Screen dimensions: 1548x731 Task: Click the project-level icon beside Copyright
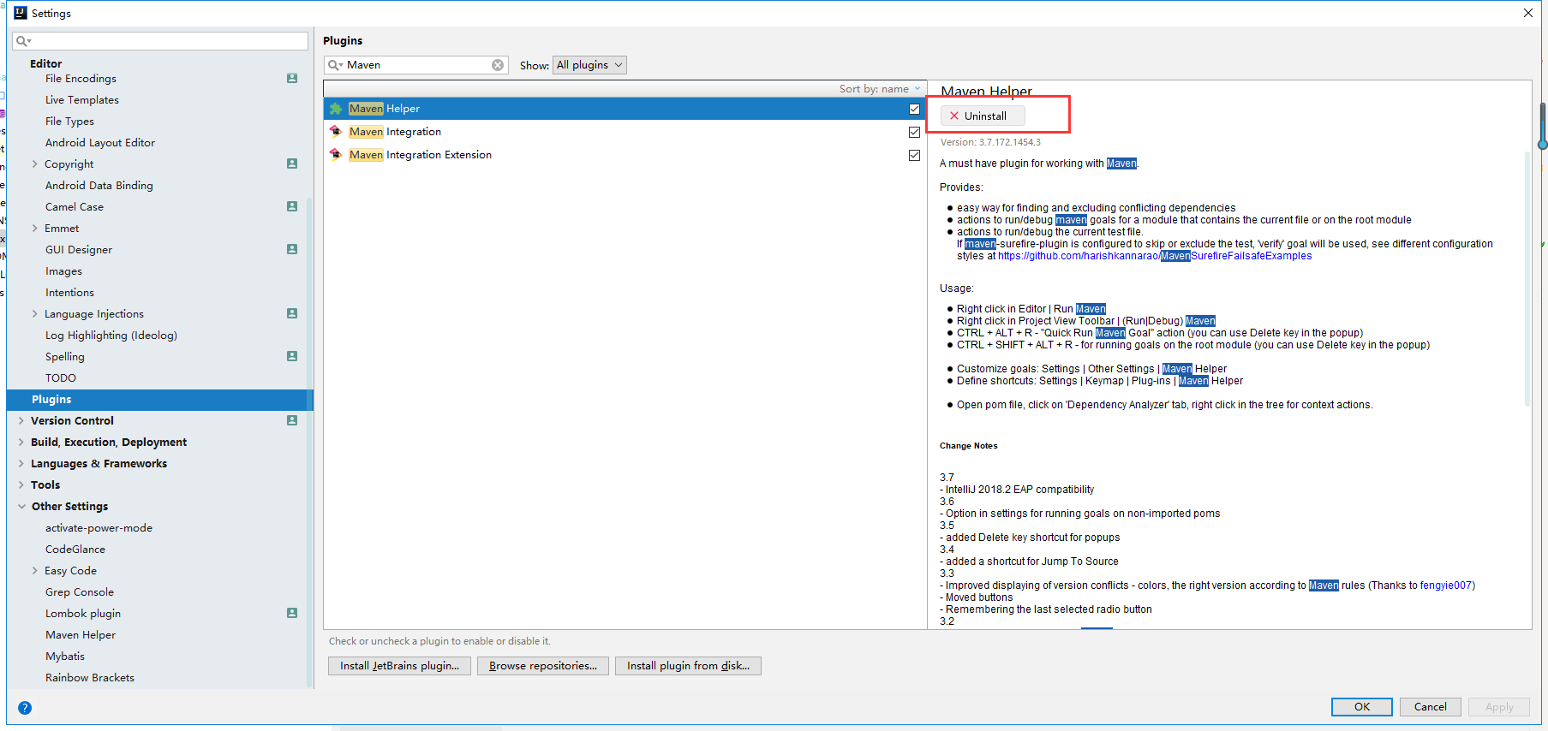292,163
